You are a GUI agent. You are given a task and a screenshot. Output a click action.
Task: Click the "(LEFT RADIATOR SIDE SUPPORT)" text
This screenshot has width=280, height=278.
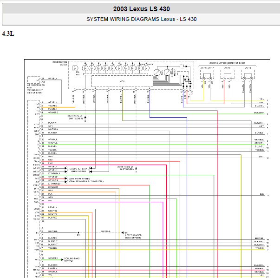click(133, 237)
